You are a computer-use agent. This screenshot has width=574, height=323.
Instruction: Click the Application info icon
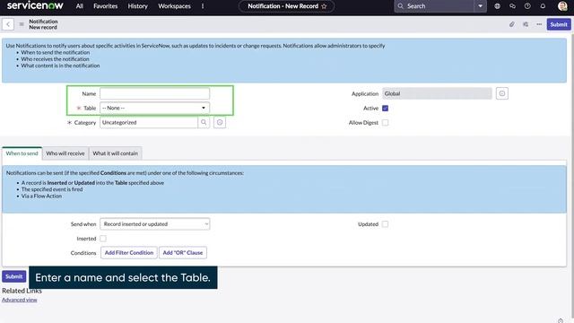[502, 93]
